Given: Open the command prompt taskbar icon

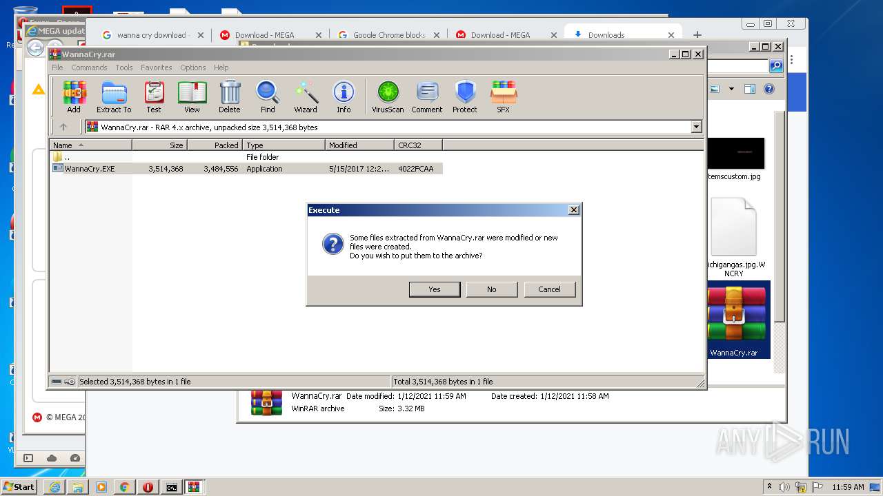Looking at the screenshot, I should [x=171, y=487].
